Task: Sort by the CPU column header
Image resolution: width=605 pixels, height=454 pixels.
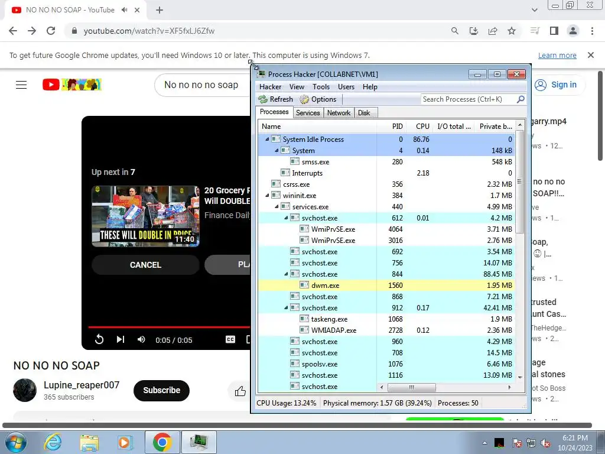Action: [419, 127]
